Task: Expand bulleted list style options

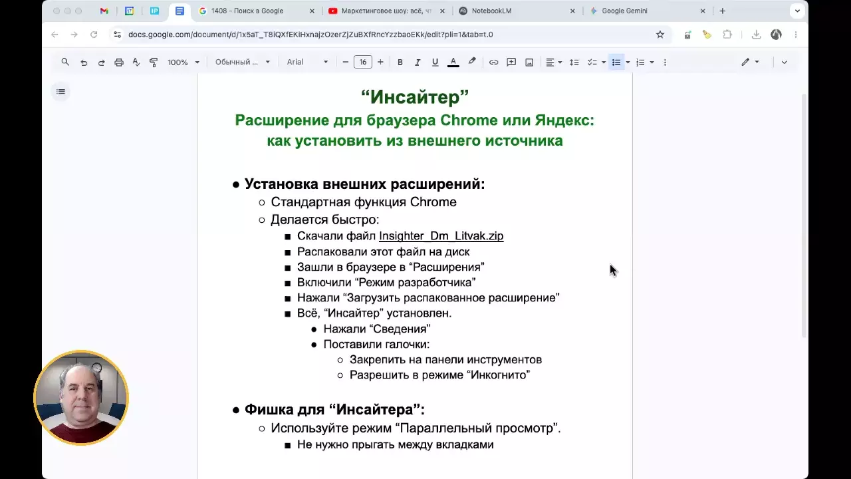Action: click(x=628, y=63)
